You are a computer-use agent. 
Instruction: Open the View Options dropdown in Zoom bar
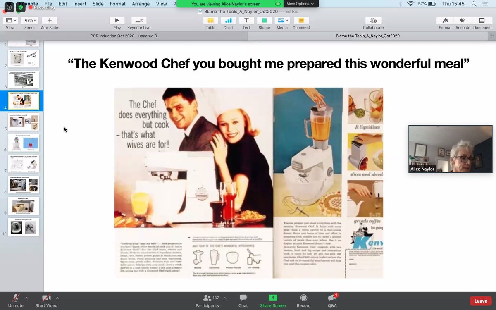(300, 3)
